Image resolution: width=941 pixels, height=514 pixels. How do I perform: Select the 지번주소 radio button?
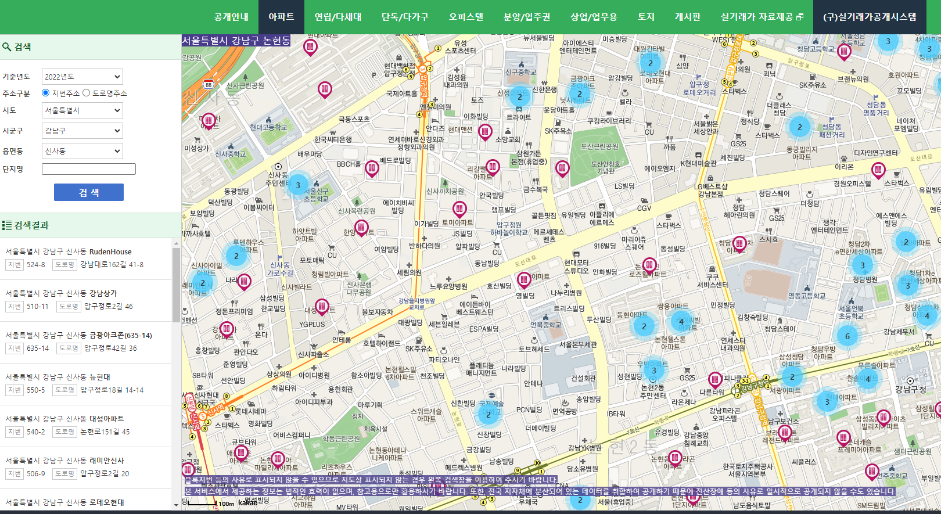[x=46, y=93]
